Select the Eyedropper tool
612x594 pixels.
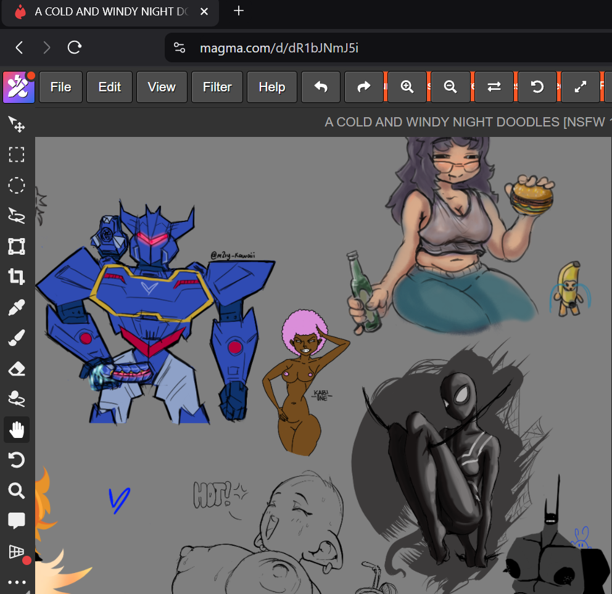click(x=17, y=307)
